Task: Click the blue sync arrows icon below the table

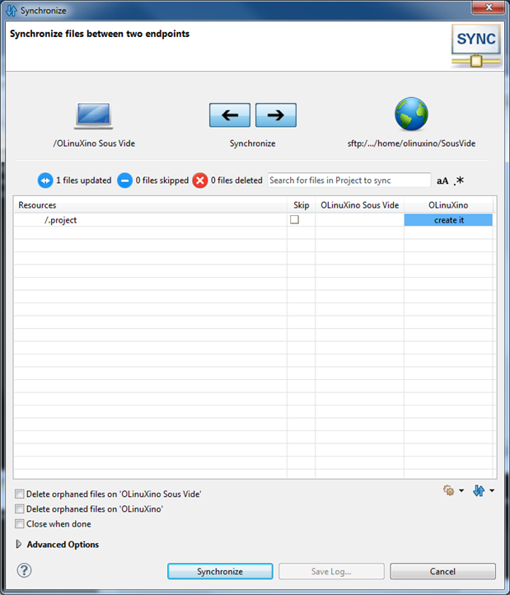Action: point(479,490)
